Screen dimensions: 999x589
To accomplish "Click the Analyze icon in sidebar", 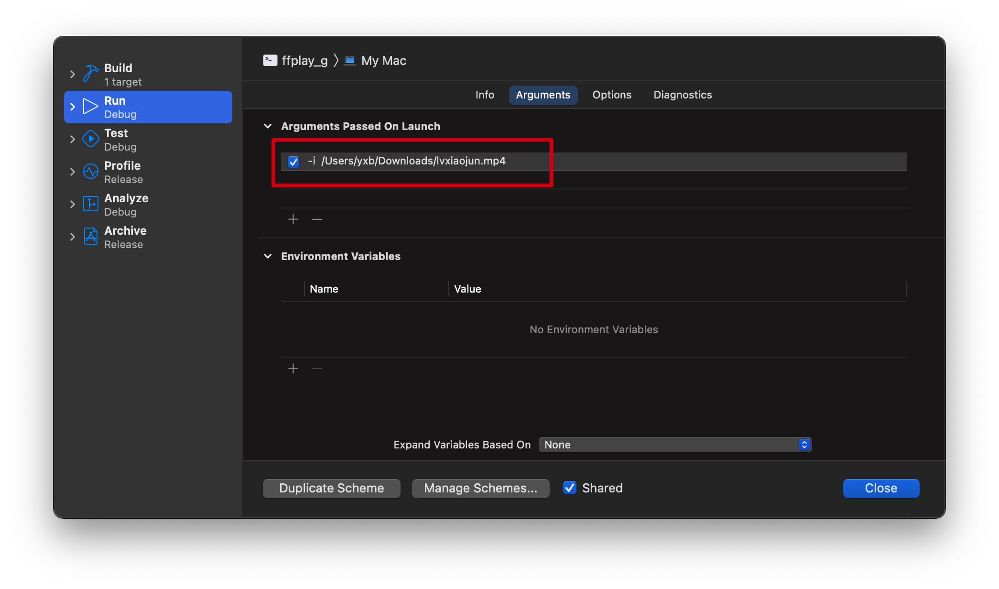I will click(90, 204).
